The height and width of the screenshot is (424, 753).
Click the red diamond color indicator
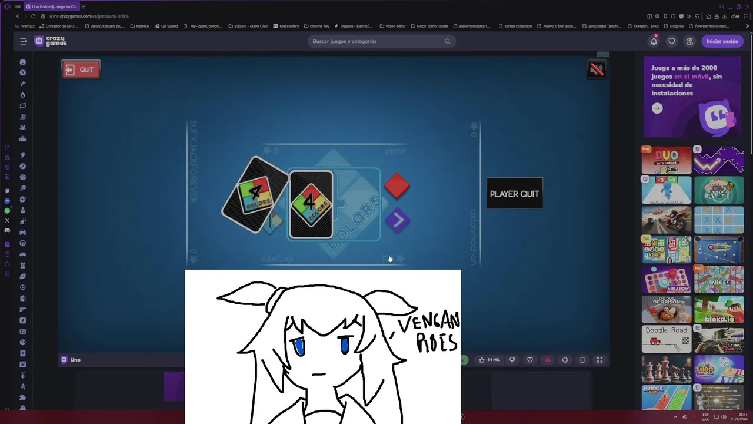397,186
